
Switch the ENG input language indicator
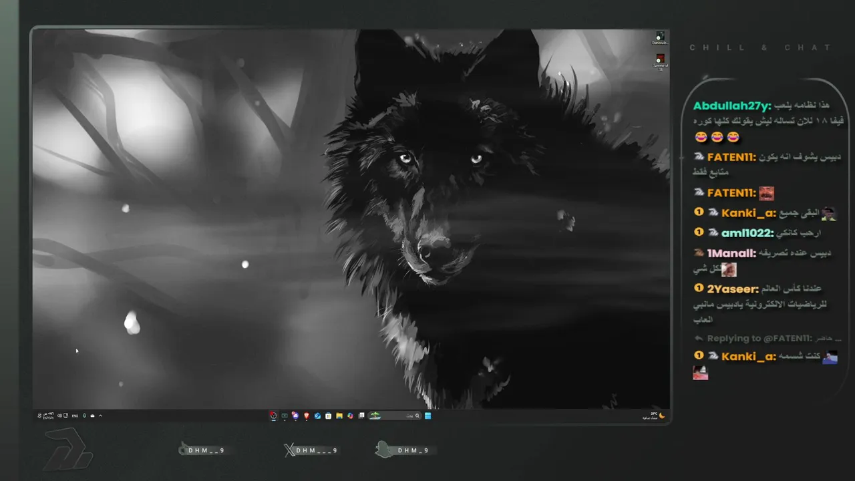tap(75, 416)
